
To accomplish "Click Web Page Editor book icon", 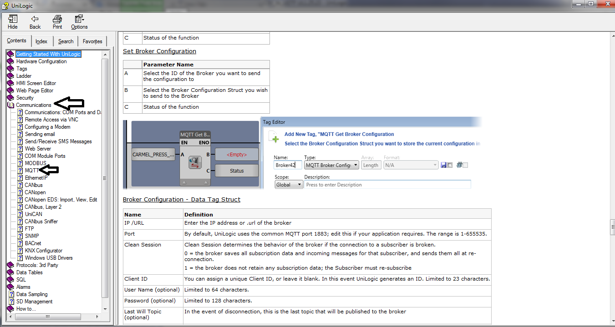I will pyautogui.click(x=10, y=91).
